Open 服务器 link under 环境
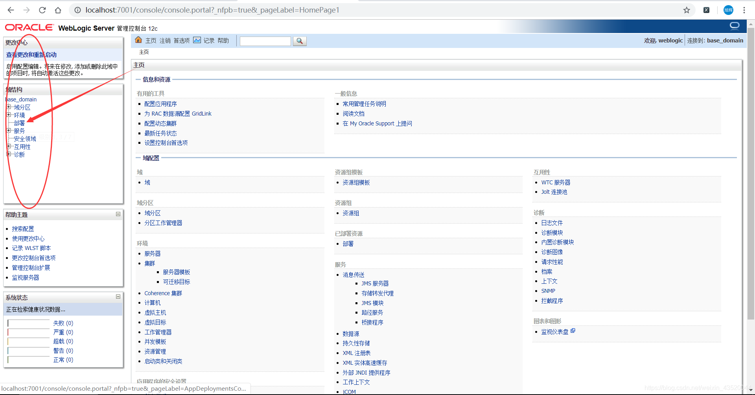This screenshot has height=395, width=755. (x=153, y=254)
